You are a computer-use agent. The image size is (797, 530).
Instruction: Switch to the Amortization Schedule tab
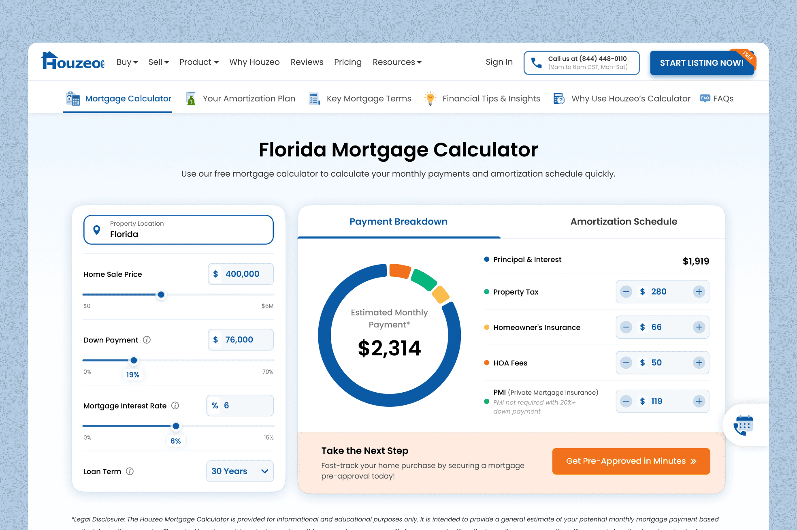[x=623, y=222]
